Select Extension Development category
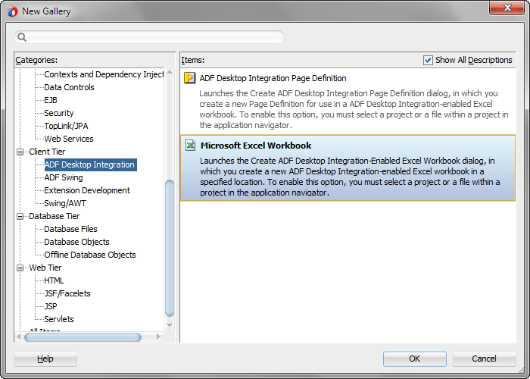Image resolution: width=530 pixels, height=379 pixels. [87, 190]
